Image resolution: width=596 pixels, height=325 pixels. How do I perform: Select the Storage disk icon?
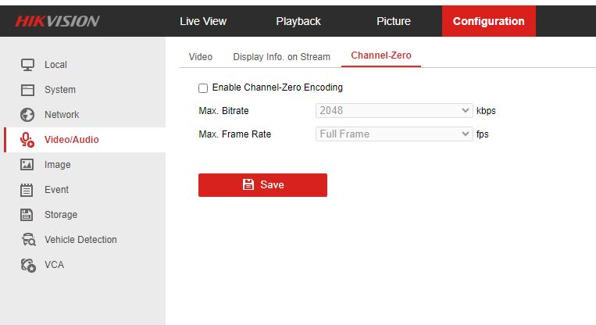[x=27, y=215]
